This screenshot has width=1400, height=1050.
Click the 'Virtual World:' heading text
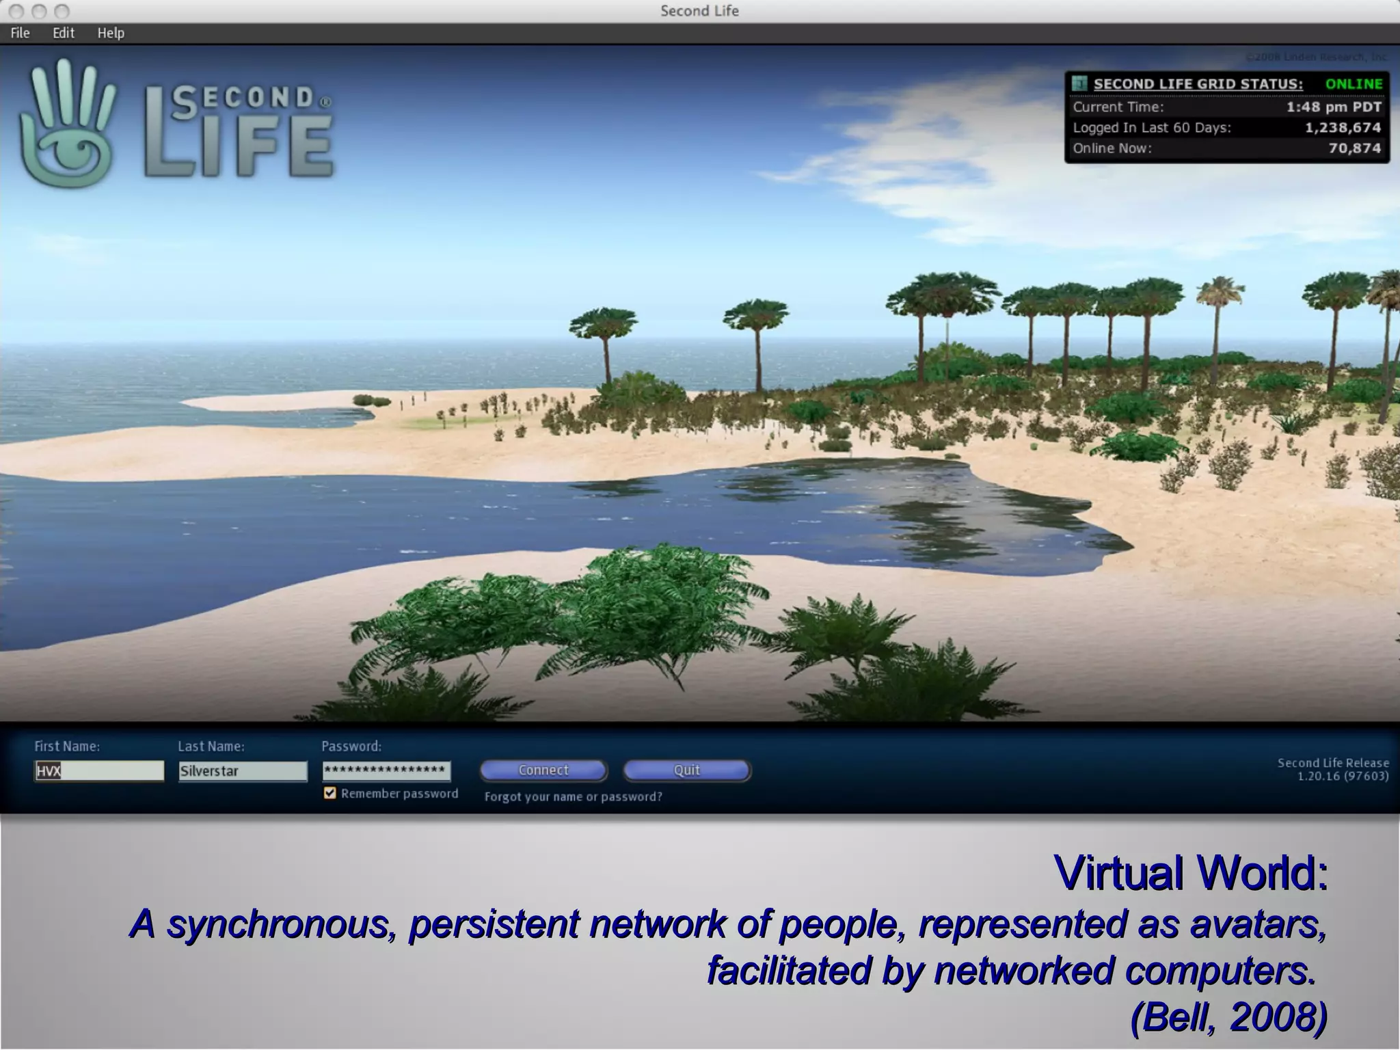1190,872
